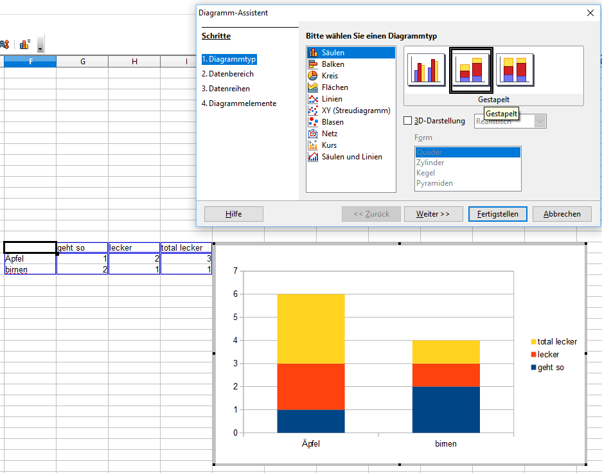Click the insert chart toolbar icon
This screenshot has height=473, width=602.
click(x=25, y=44)
